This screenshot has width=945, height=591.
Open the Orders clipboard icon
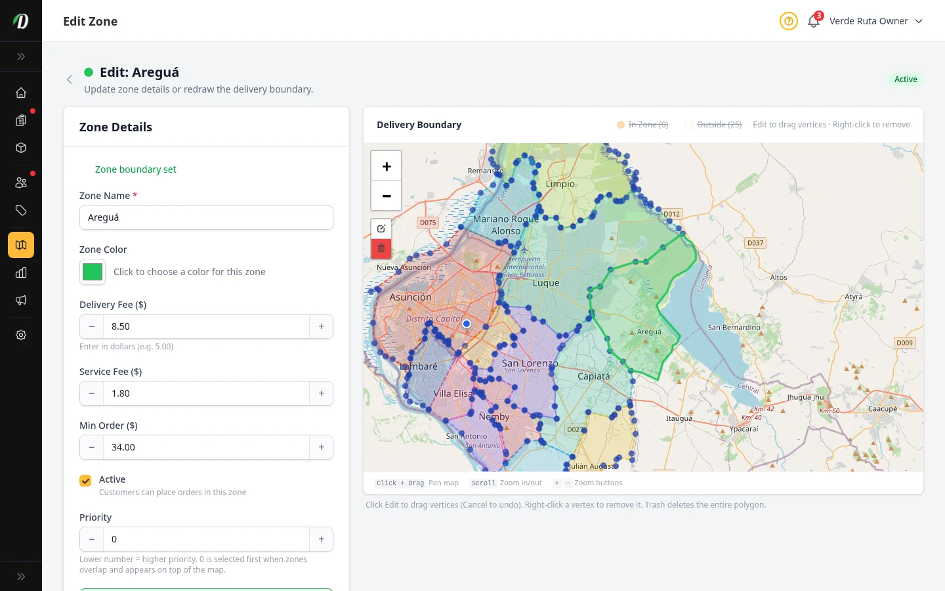[21, 120]
